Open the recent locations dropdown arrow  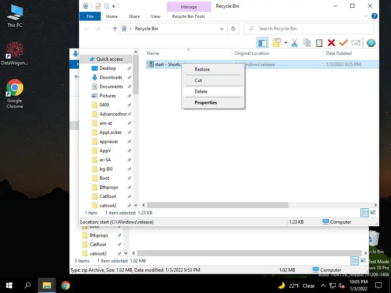(107, 29)
